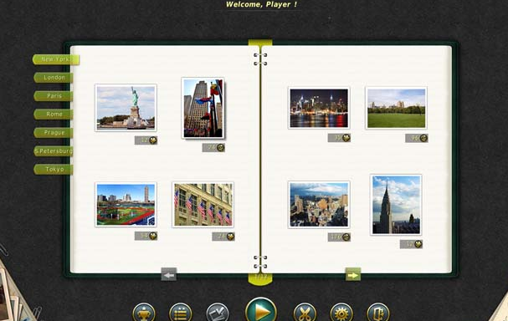Image resolution: width=508 pixels, height=321 pixels.
Task: Select the skyscraper with flags photo
Action: [x=203, y=108]
